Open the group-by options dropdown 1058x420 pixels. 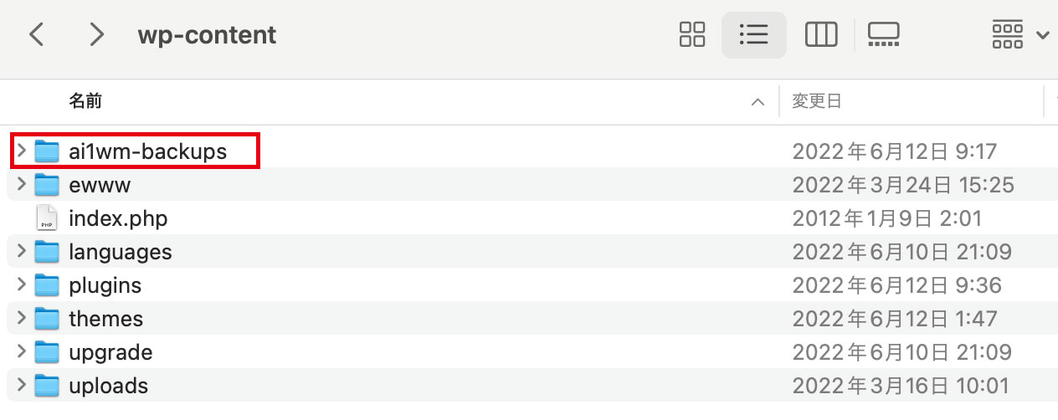(x=1019, y=34)
